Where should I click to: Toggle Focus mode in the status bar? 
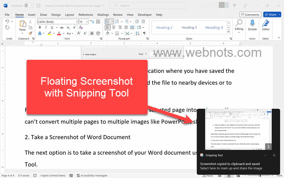208,176
